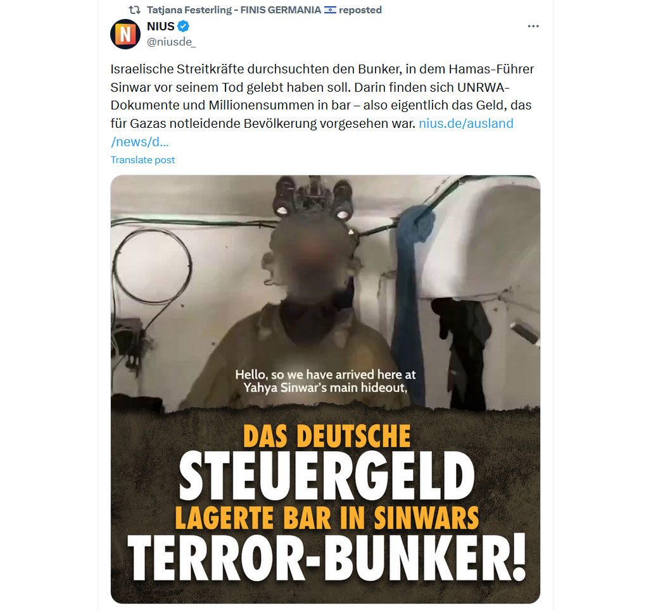
Task: Click the STEUERGELD headline in the image
Action: (x=327, y=476)
